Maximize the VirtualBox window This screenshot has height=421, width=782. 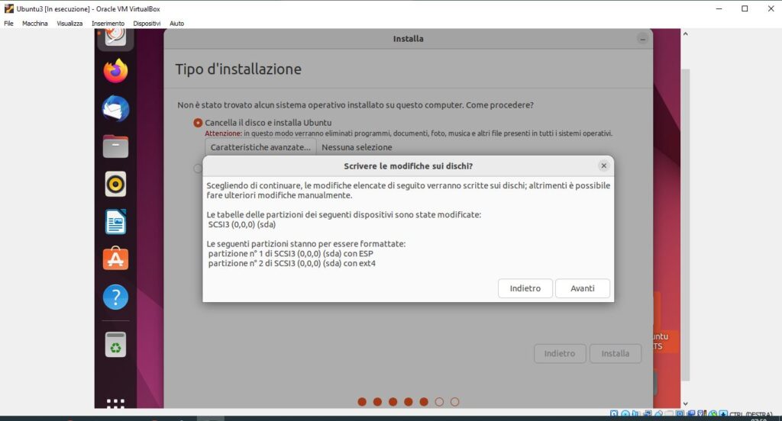point(745,8)
